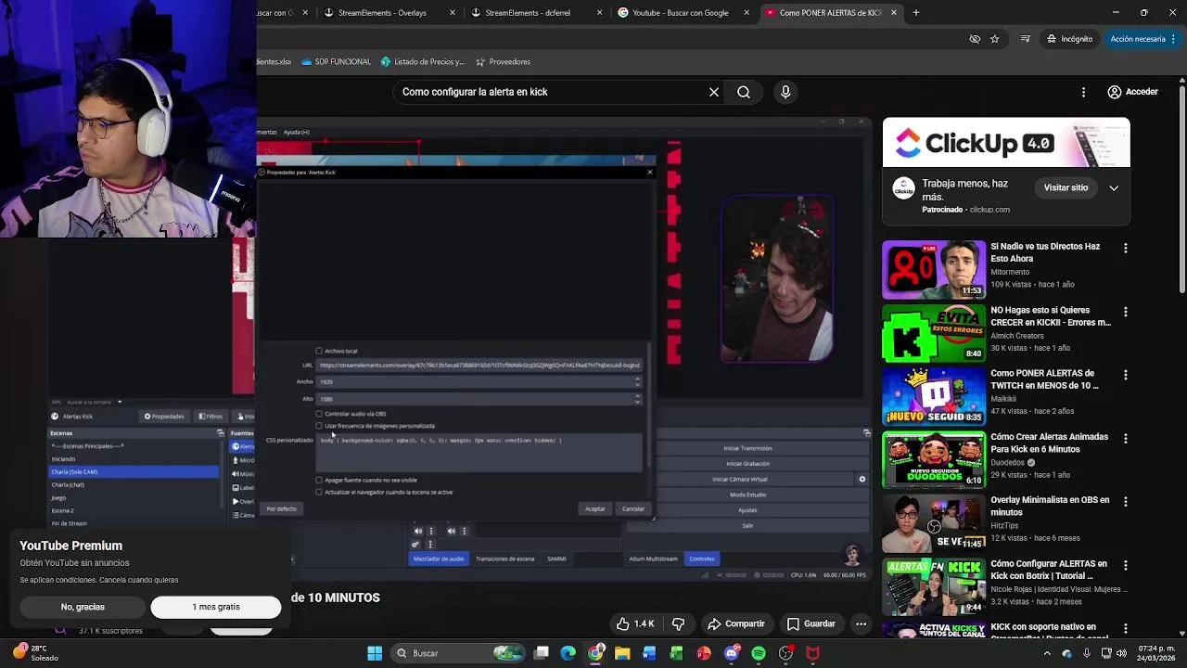
Task: Open new browser tab with plus icon
Action: pos(915,13)
